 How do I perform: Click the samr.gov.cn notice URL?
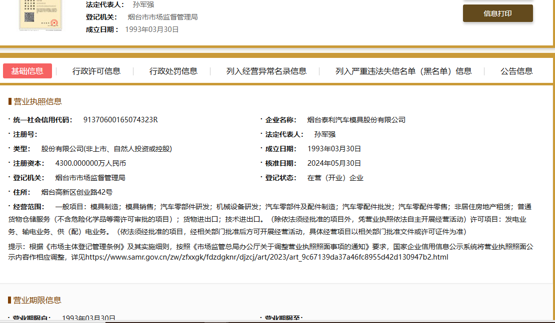point(267,257)
